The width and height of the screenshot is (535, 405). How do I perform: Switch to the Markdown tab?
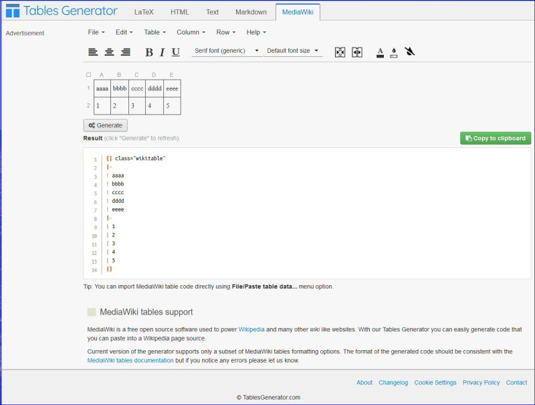click(251, 12)
